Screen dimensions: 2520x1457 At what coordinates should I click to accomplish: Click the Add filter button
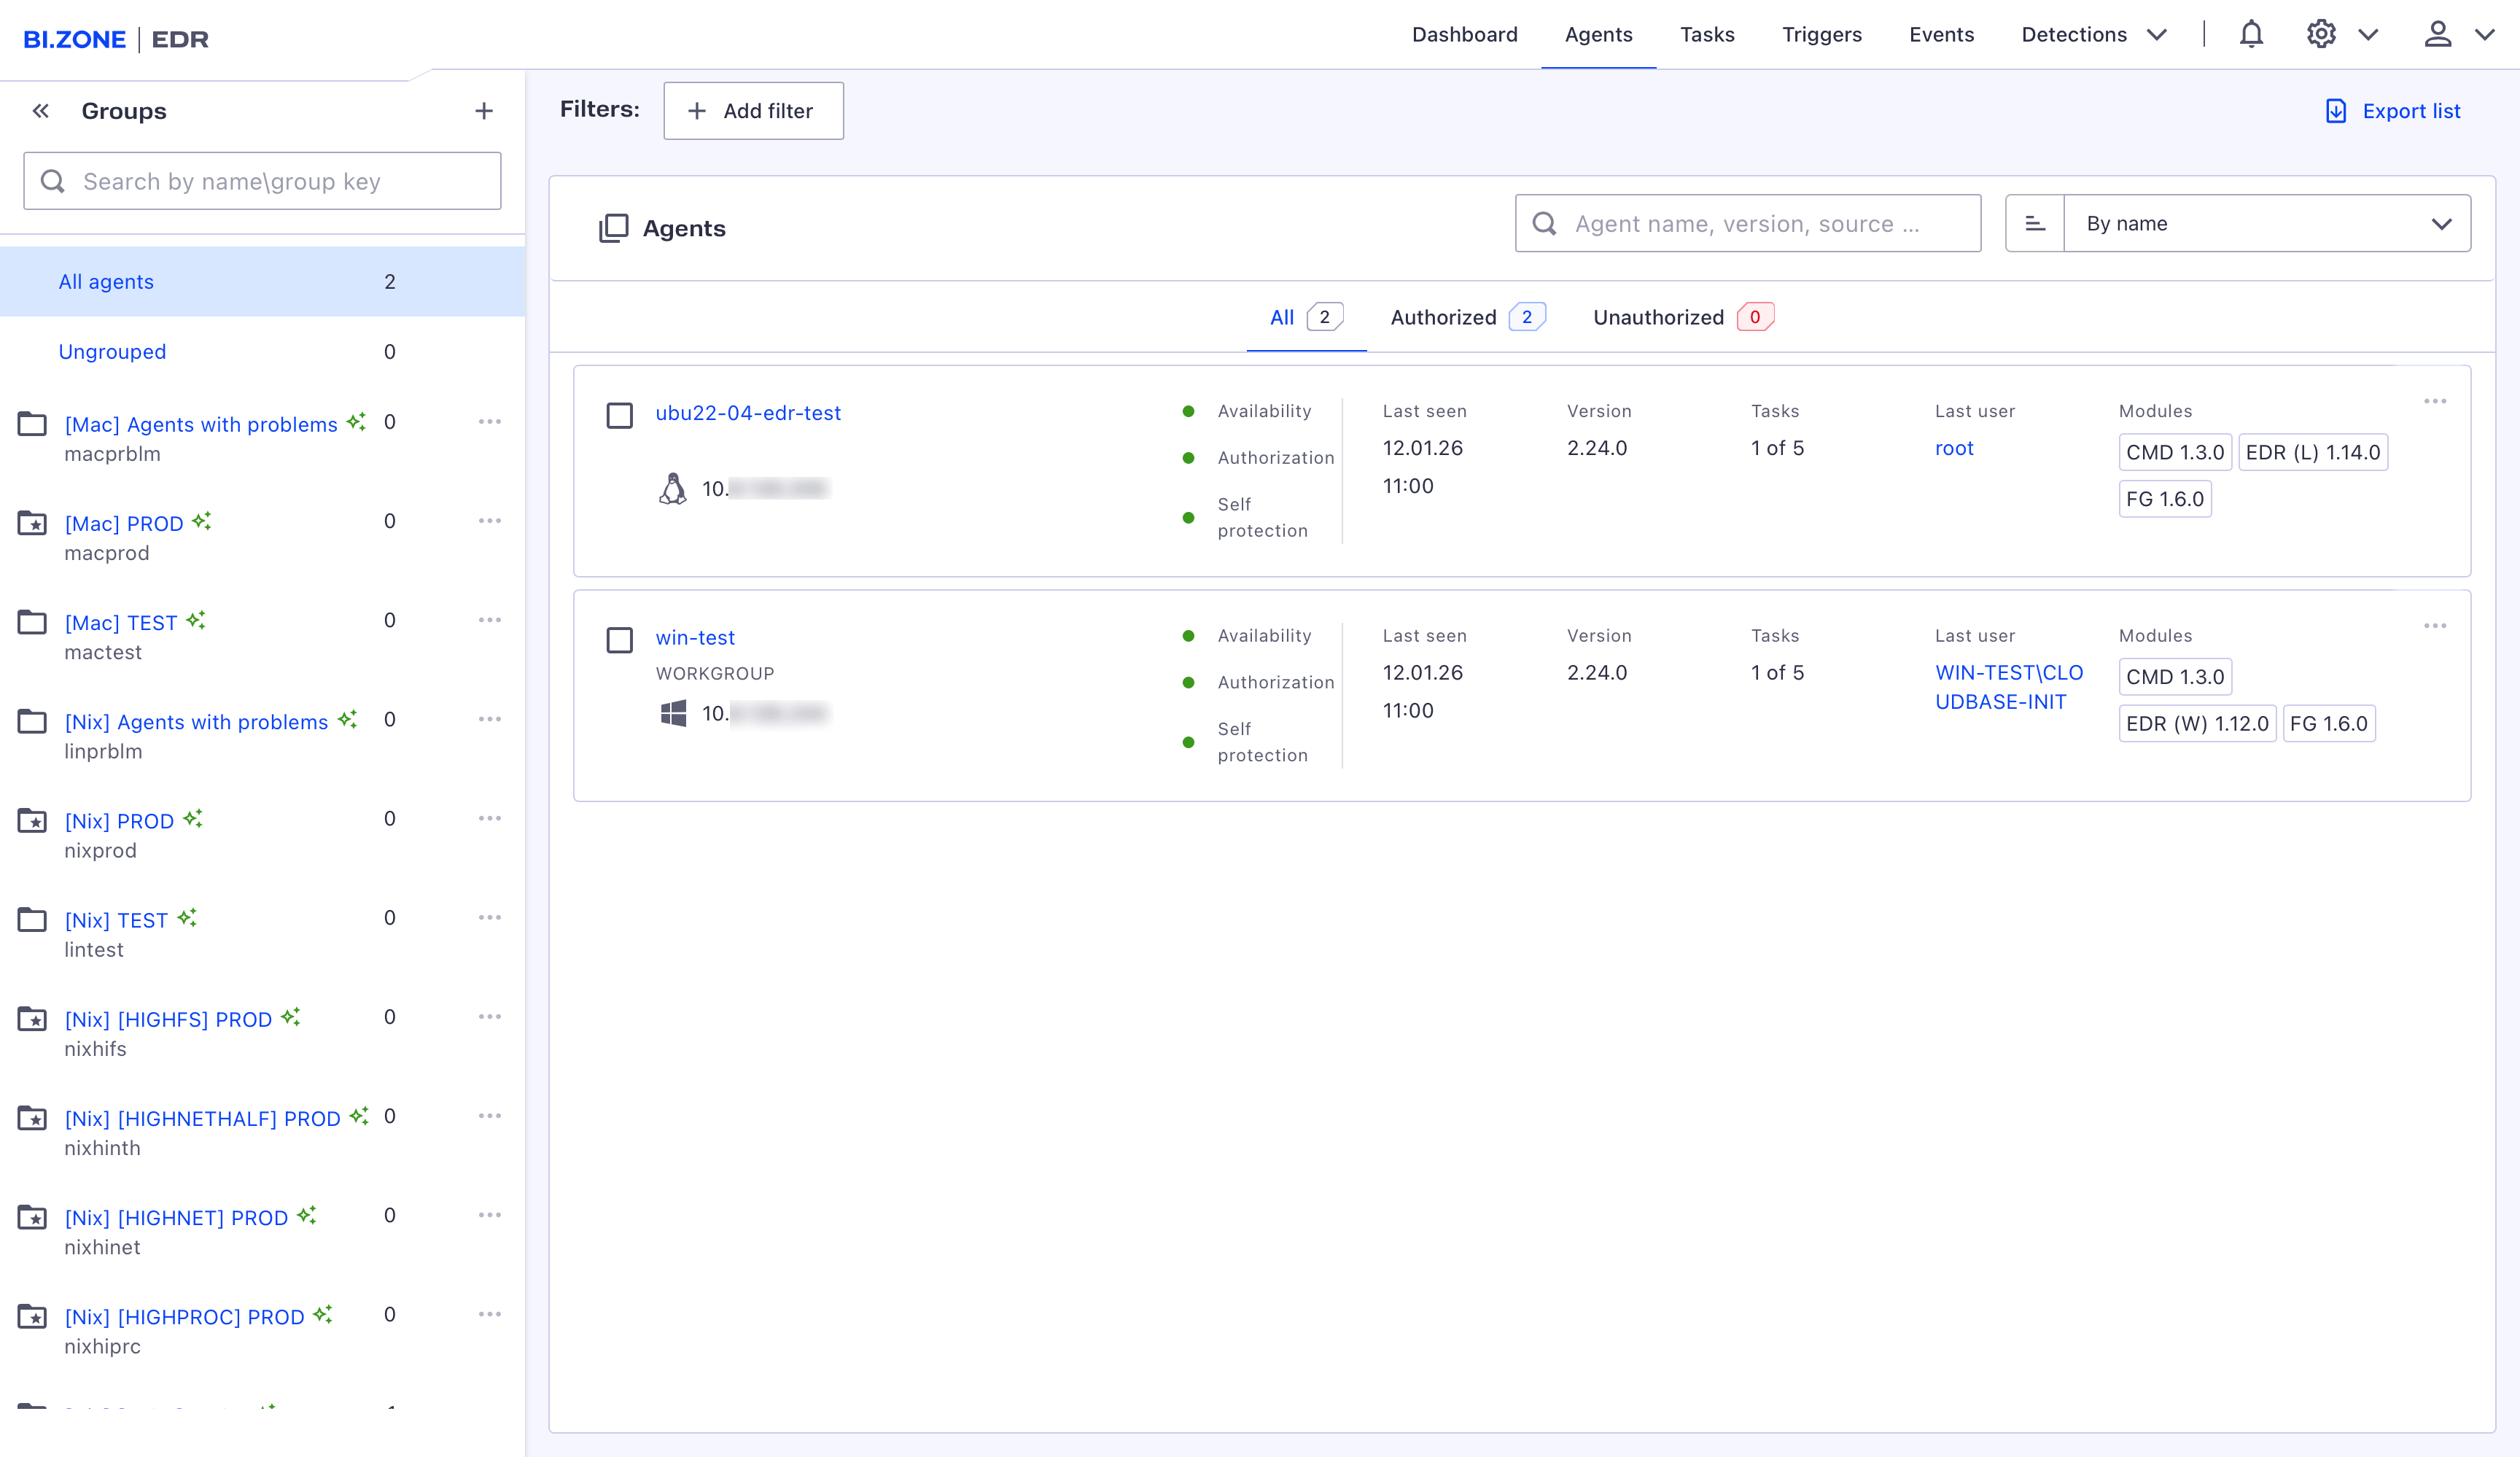pos(753,110)
